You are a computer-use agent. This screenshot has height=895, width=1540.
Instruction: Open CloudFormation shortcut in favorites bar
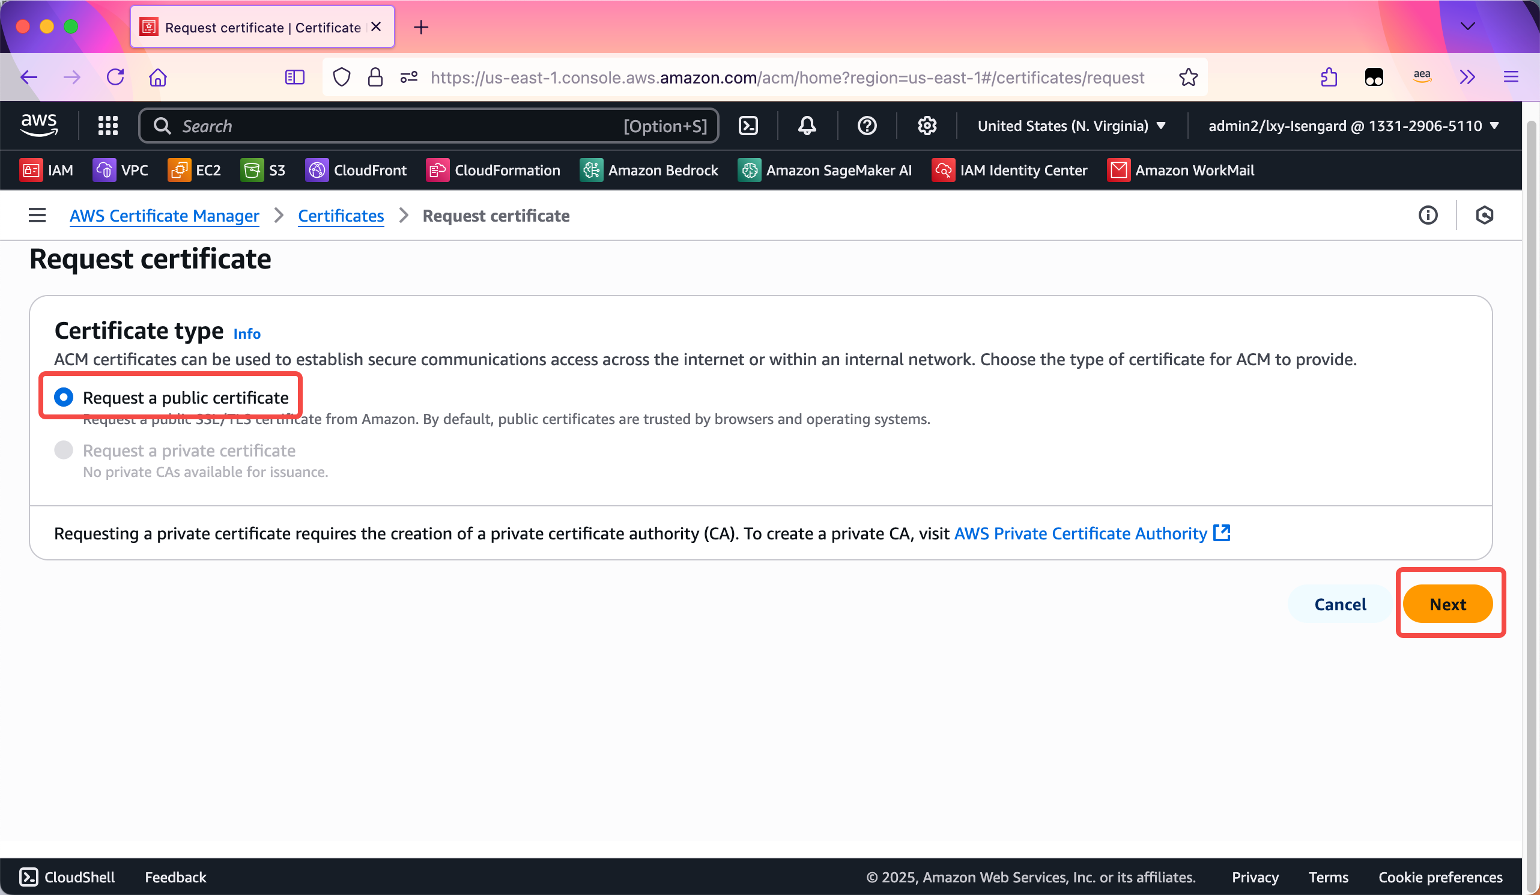point(493,170)
